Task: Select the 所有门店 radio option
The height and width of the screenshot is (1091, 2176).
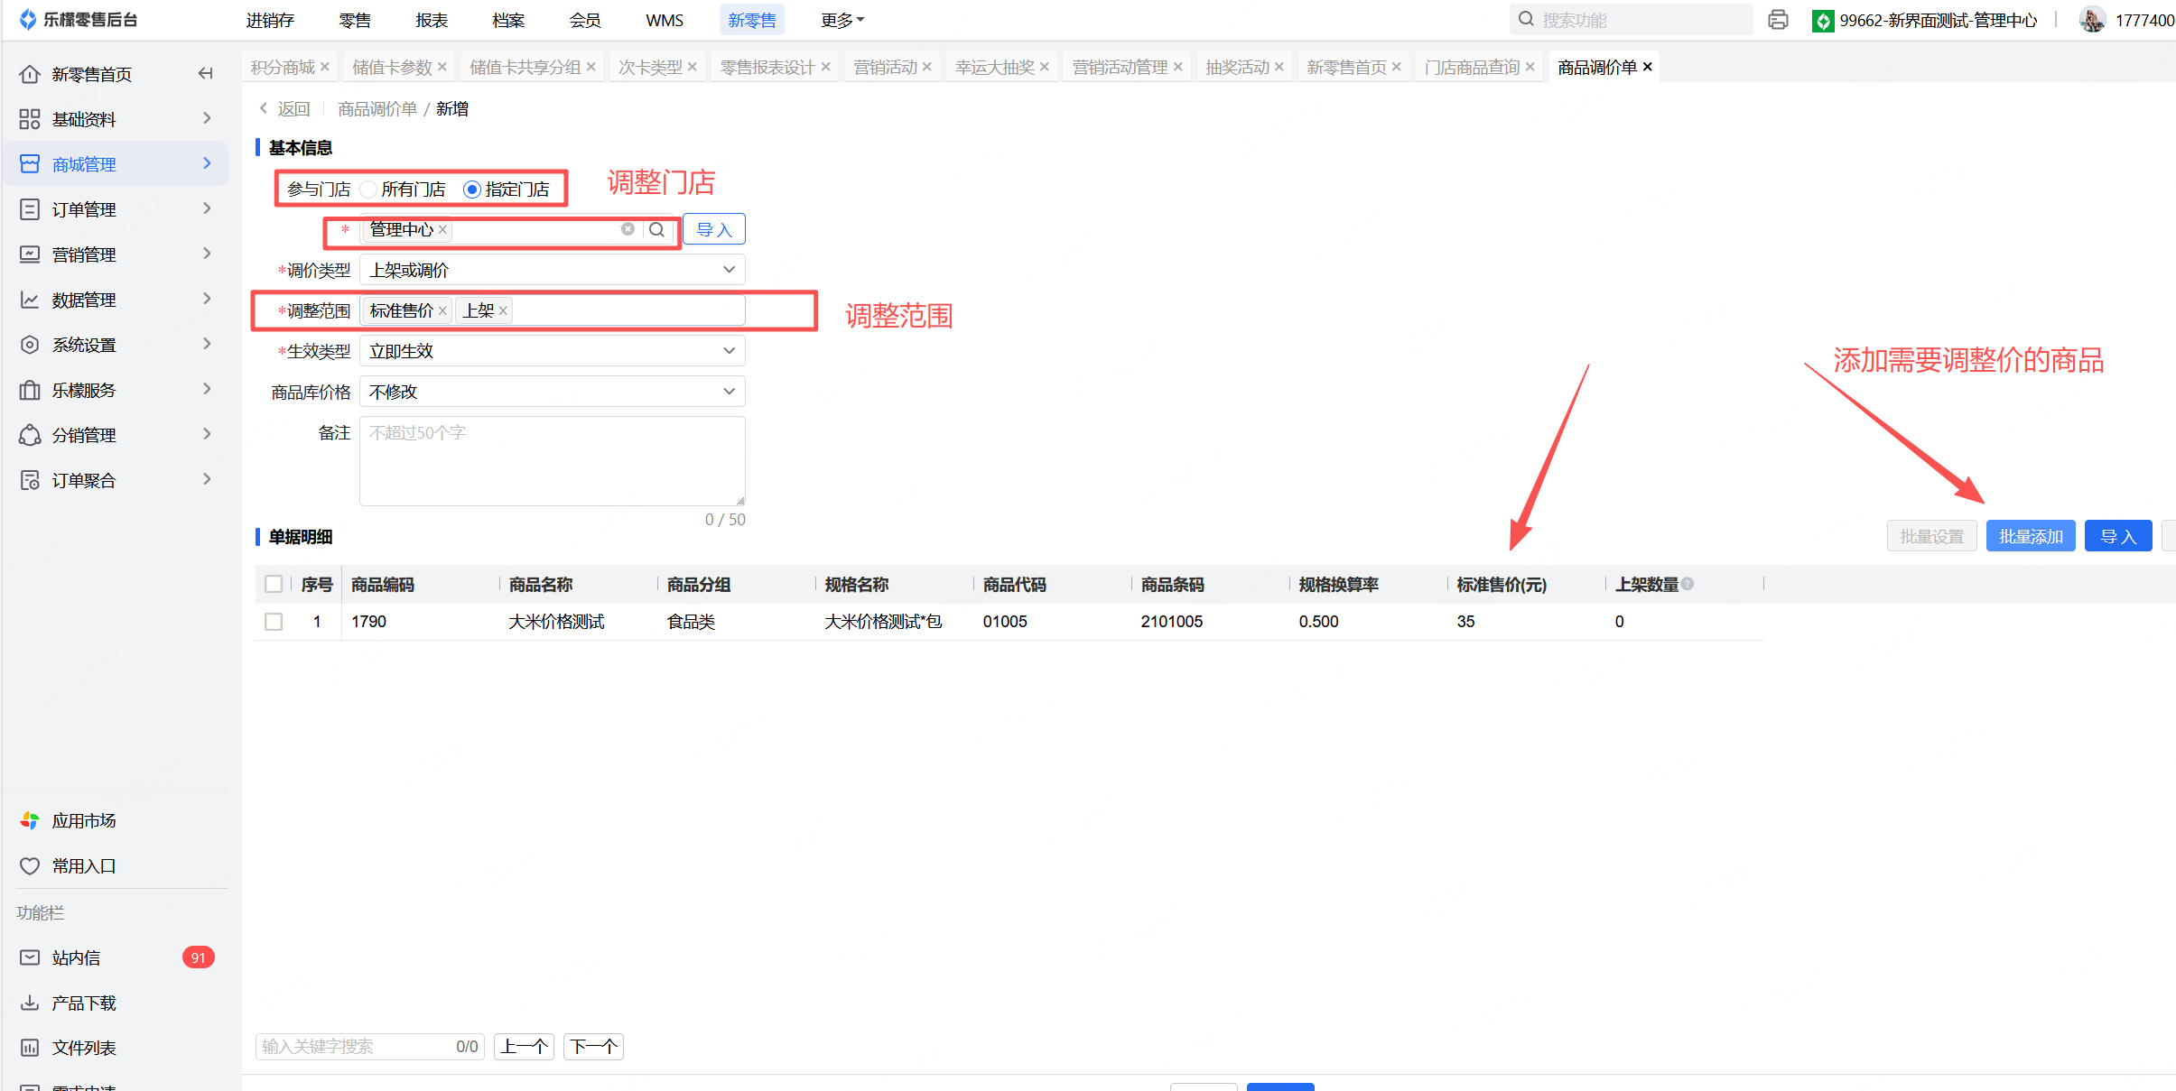Action: click(368, 190)
